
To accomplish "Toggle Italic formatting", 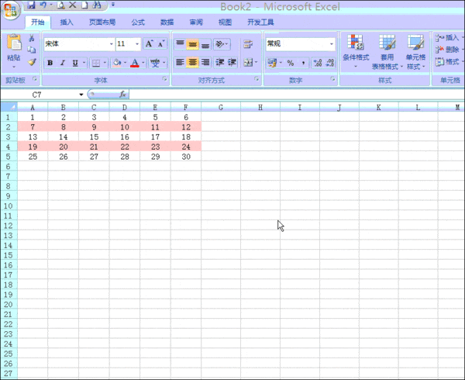I will [x=63, y=63].
